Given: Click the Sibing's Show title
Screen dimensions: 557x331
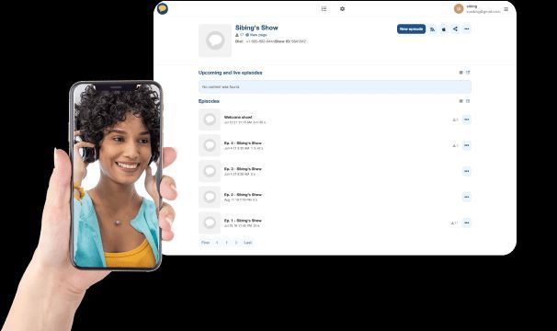Looking at the screenshot, I should [x=256, y=28].
